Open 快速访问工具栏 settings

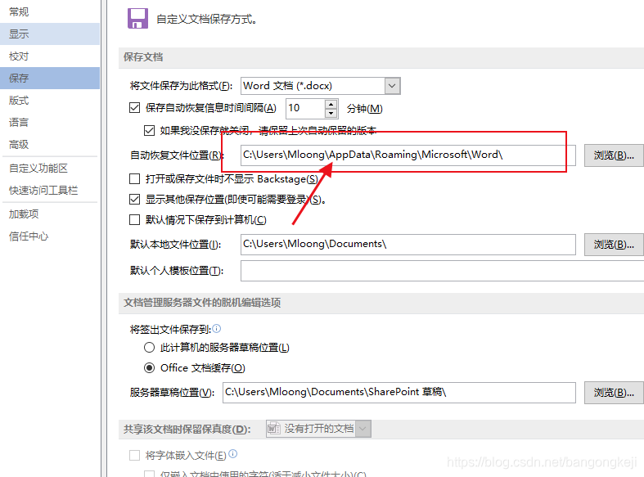click(x=50, y=191)
